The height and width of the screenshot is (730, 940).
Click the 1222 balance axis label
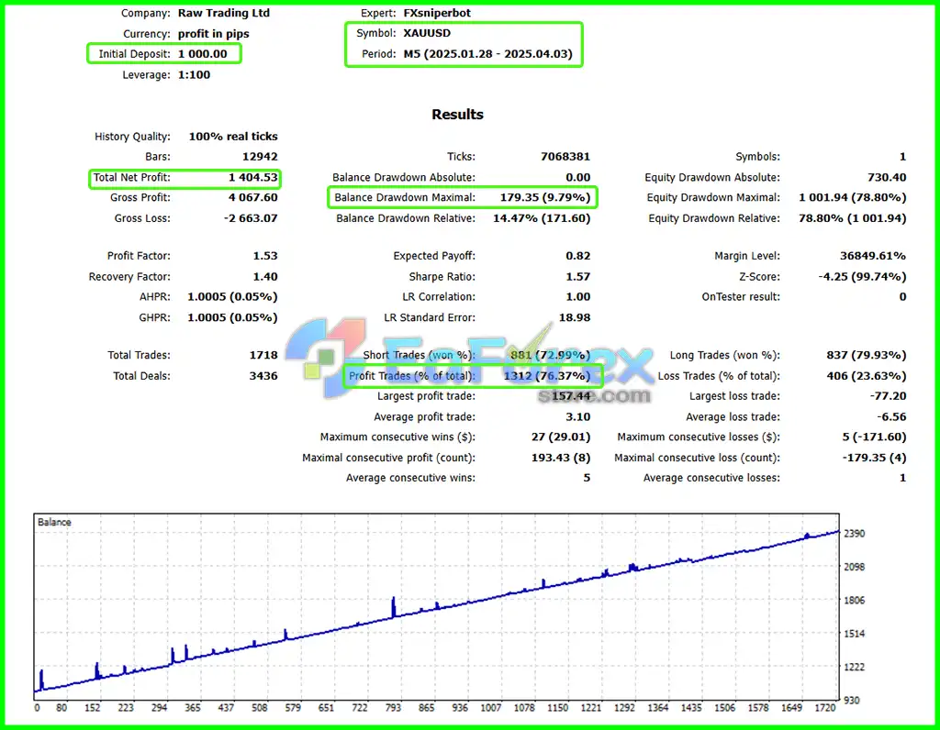click(855, 667)
